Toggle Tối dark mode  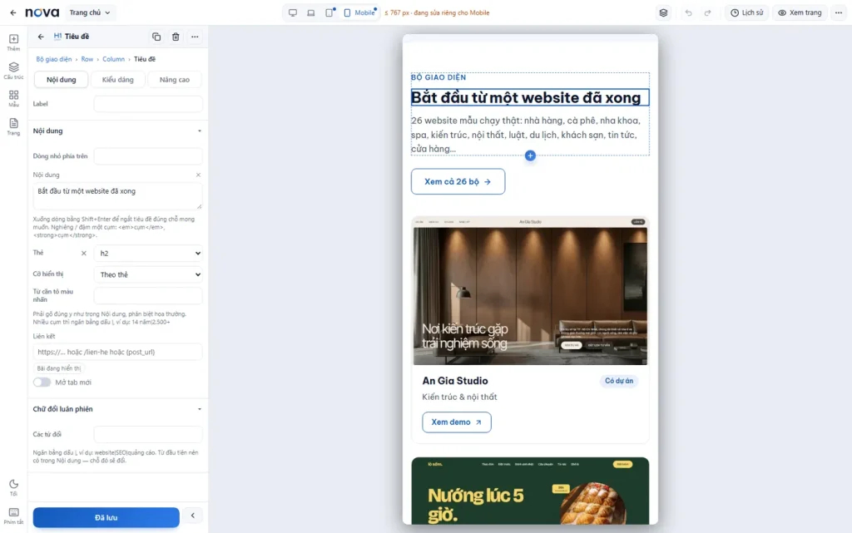click(13, 487)
